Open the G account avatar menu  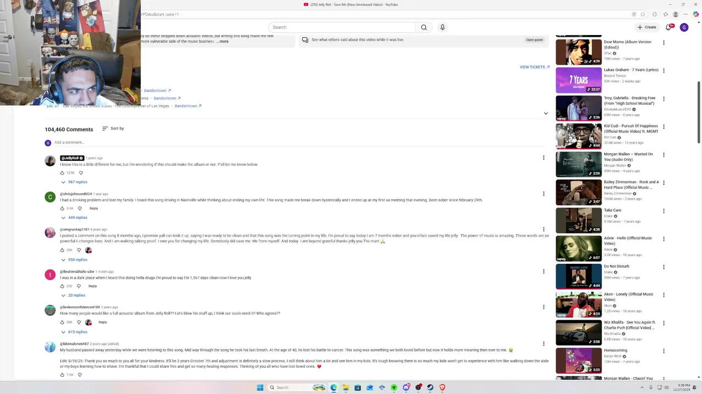684,27
